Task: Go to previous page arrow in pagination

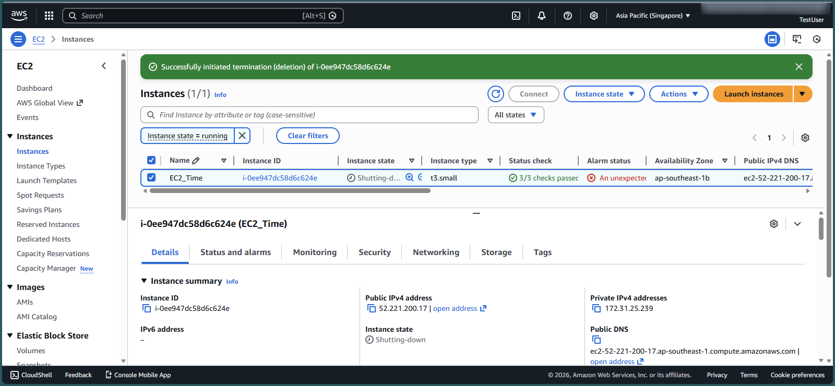Action: pos(755,138)
